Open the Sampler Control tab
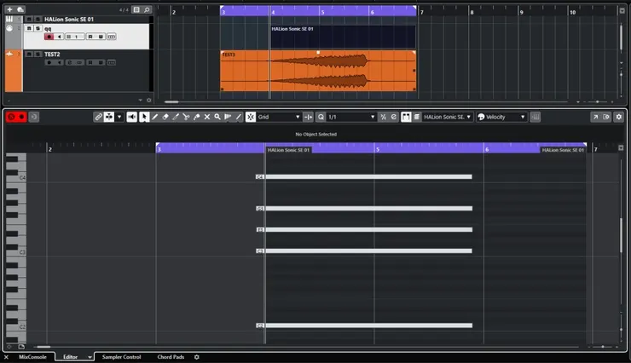This screenshot has width=631, height=363. tap(121, 357)
